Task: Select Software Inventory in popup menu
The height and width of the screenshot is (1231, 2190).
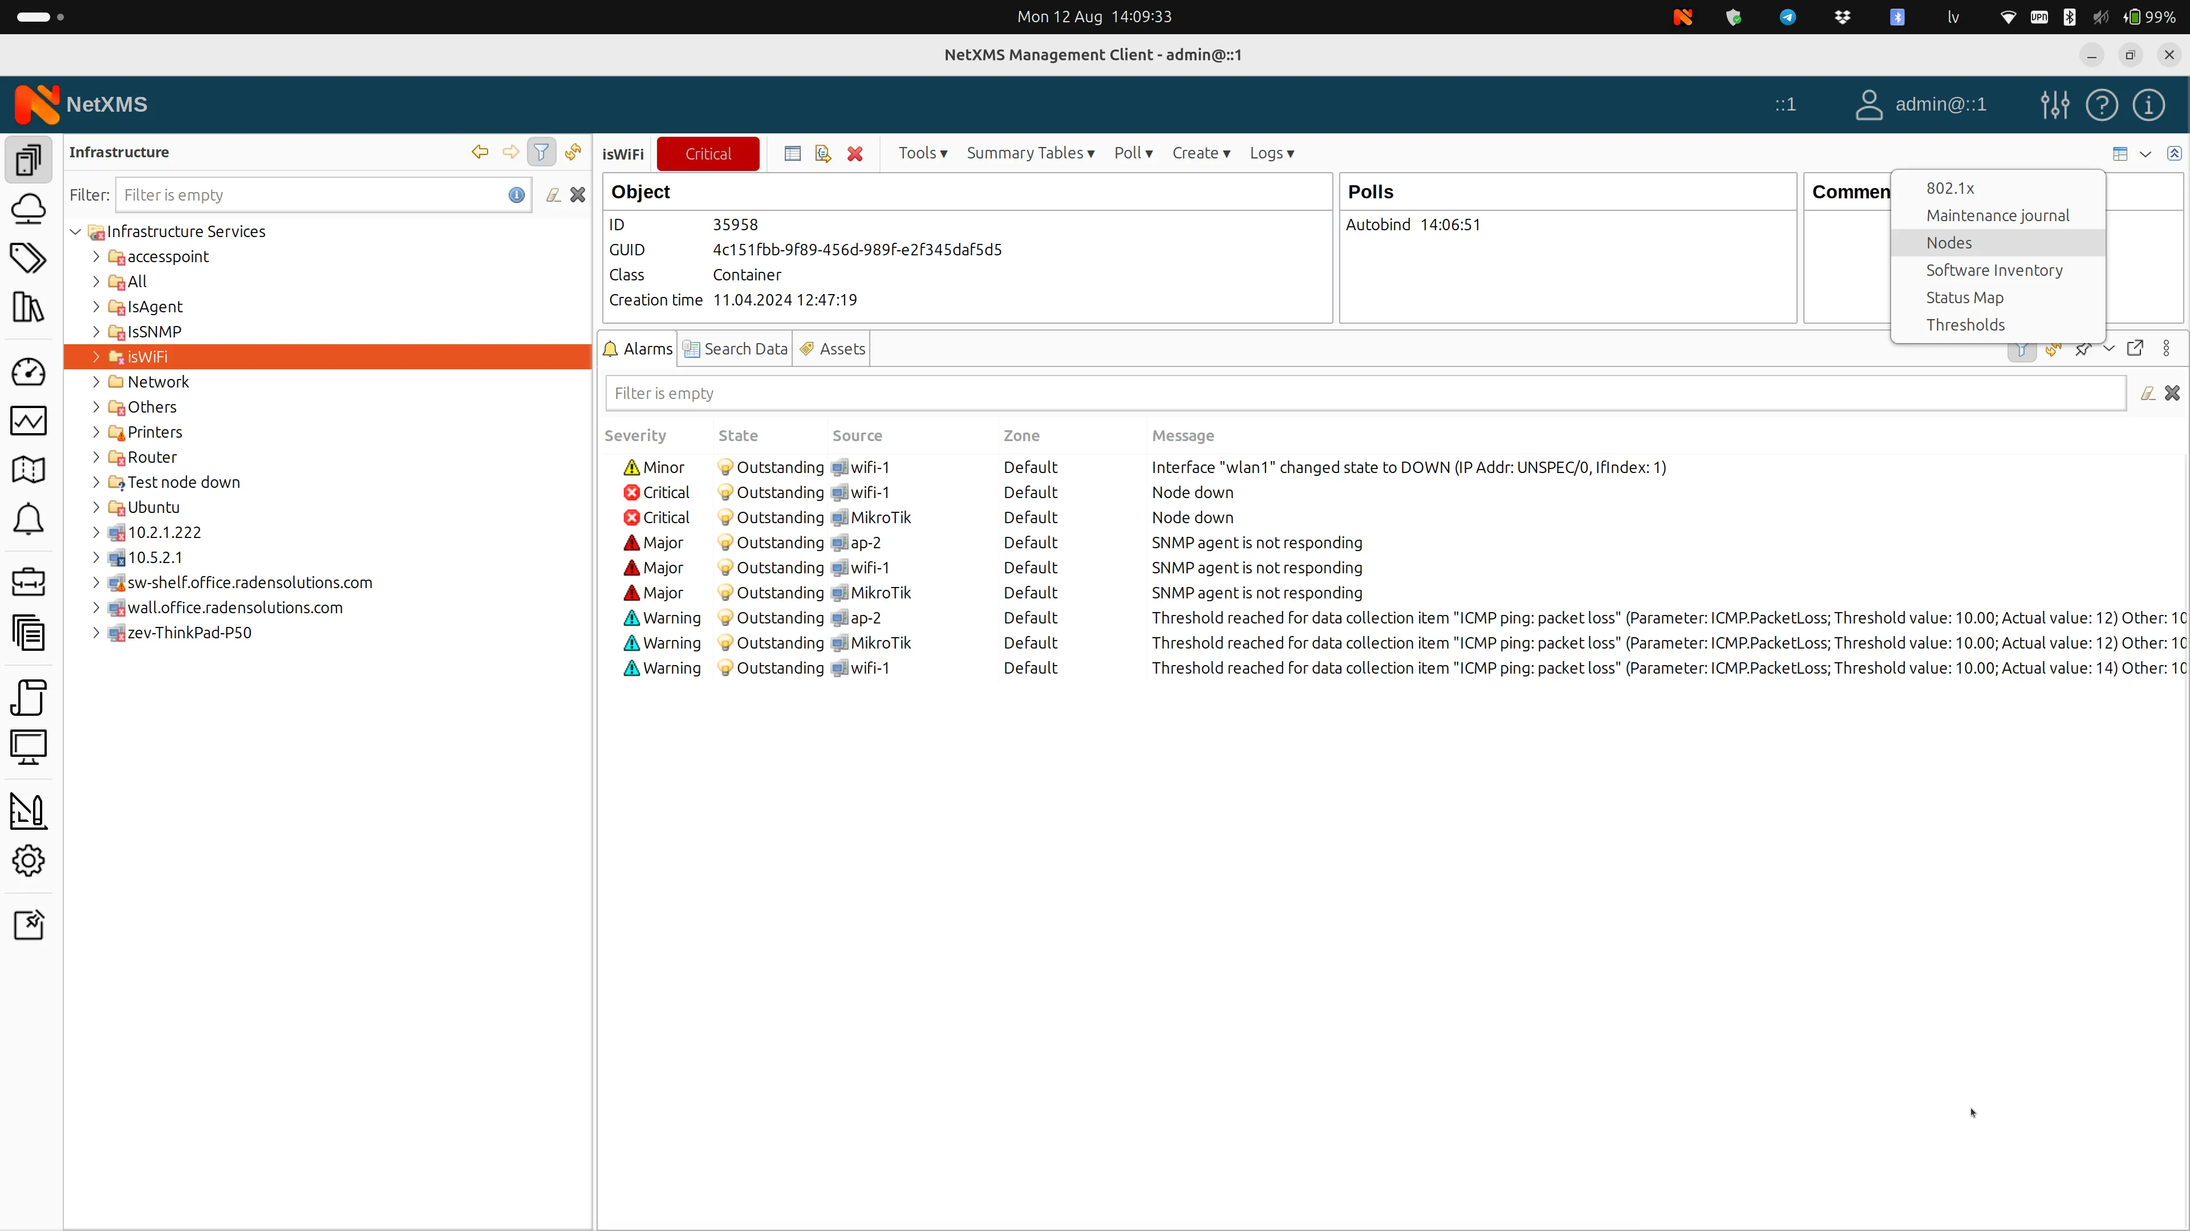Action: pos(1998,270)
